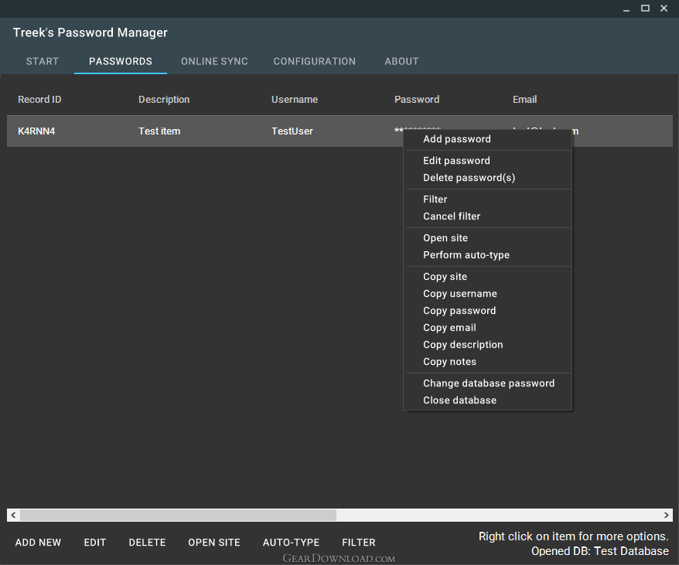Click the AUTO-TYPE button
Image resolution: width=679 pixels, height=565 pixels.
[x=291, y=543]
